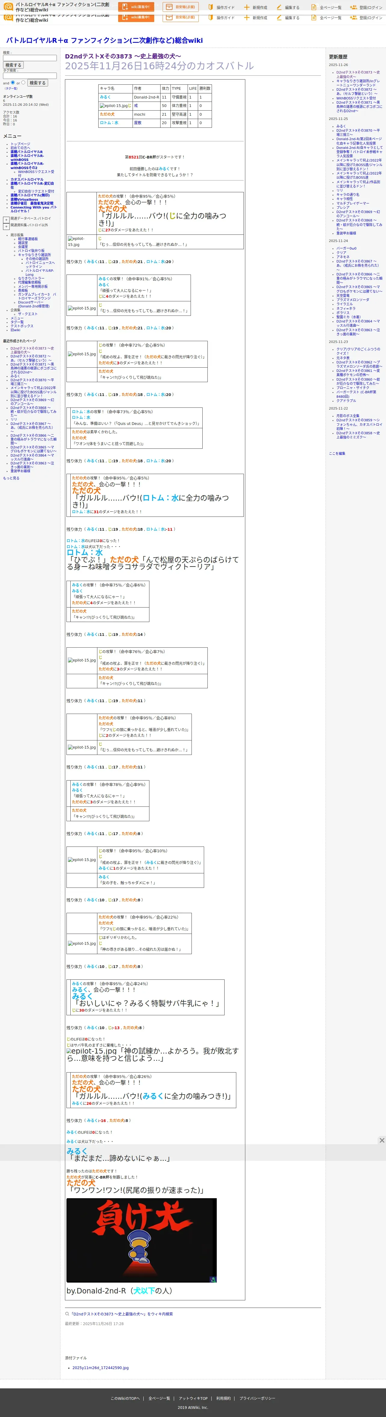386x1417 pixels.
Task: Open このWikiのTOPへ footer link
Action: tap(125, 1398)
